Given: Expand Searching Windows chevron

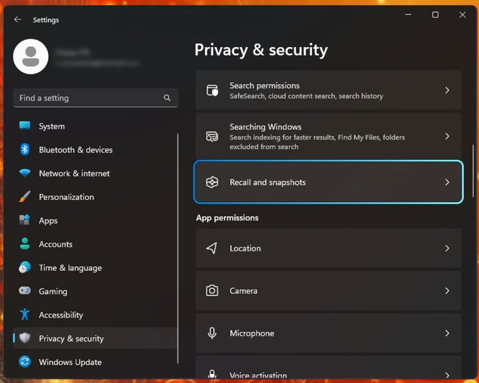Looking at the screenshot, I should tap(447, 136).
